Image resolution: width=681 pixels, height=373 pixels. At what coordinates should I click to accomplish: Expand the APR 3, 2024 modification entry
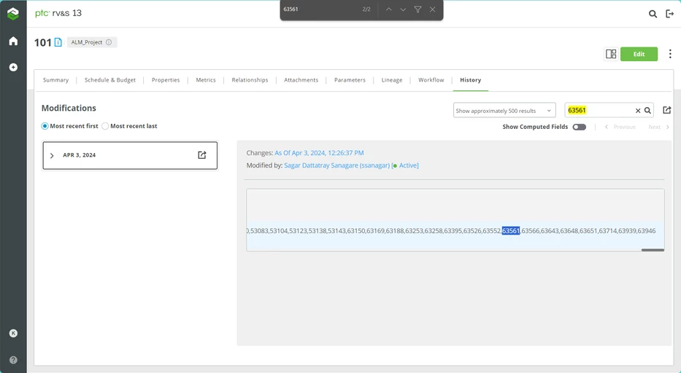tap(52, 155)
